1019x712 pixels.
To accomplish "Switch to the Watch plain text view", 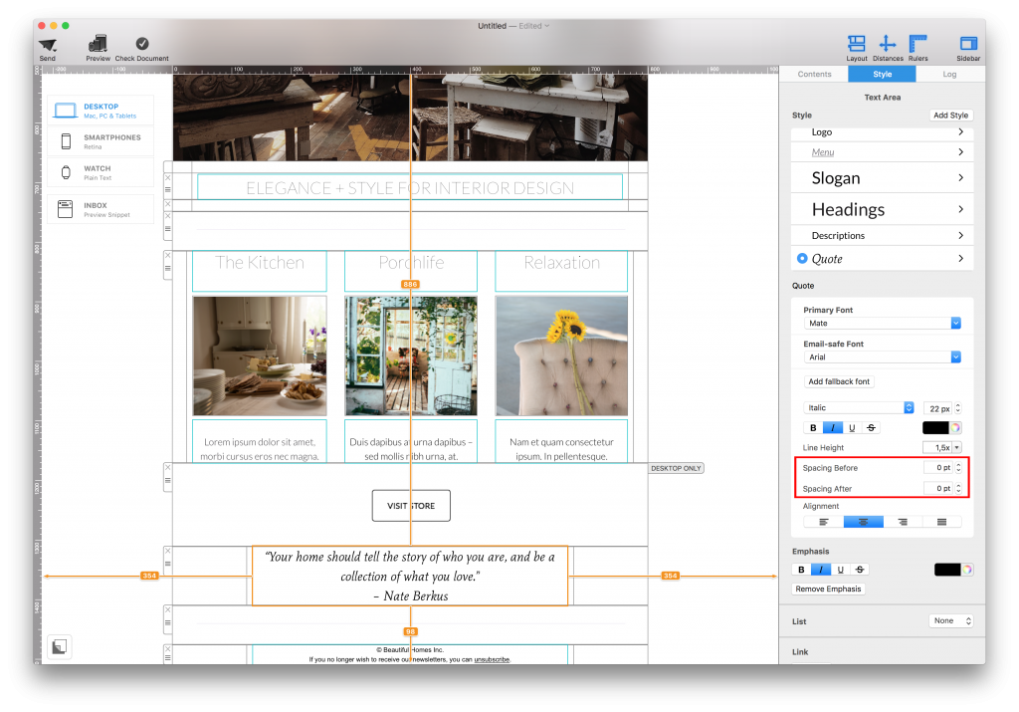I will click(x=101, y=172).
